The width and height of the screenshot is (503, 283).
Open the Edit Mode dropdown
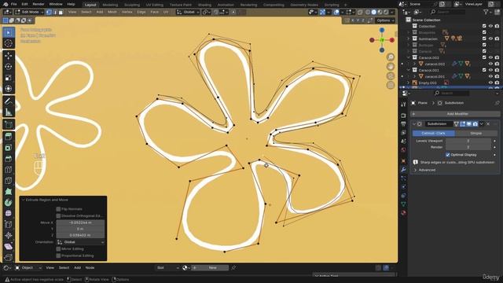(x=29, y=13)
